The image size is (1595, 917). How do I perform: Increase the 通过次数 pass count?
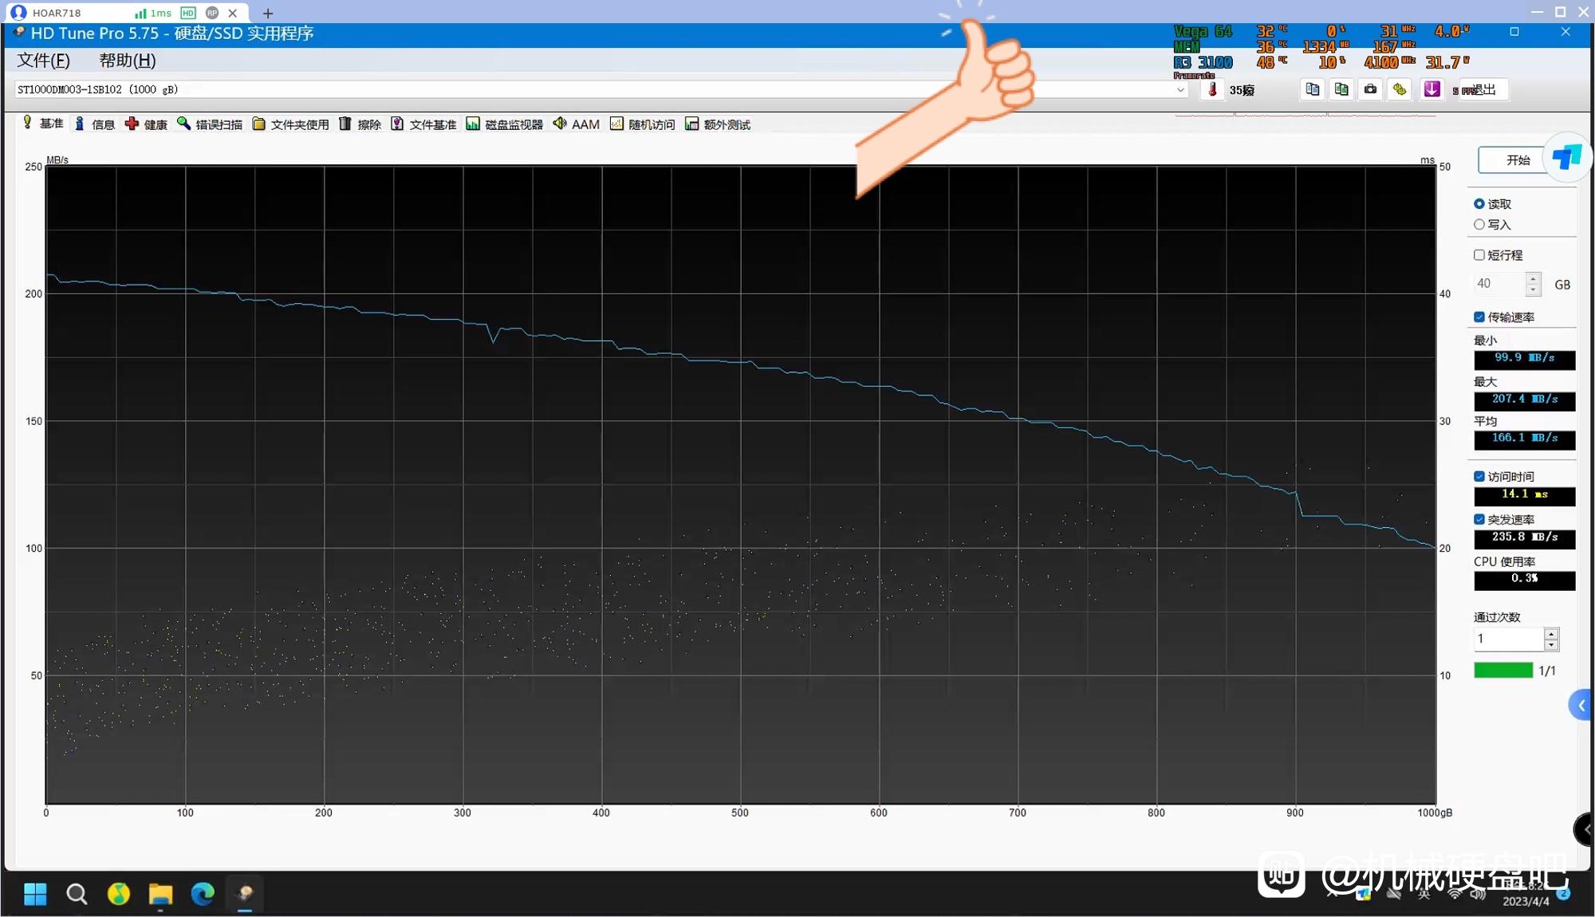pyautogui.click(x=1551, y=634)
